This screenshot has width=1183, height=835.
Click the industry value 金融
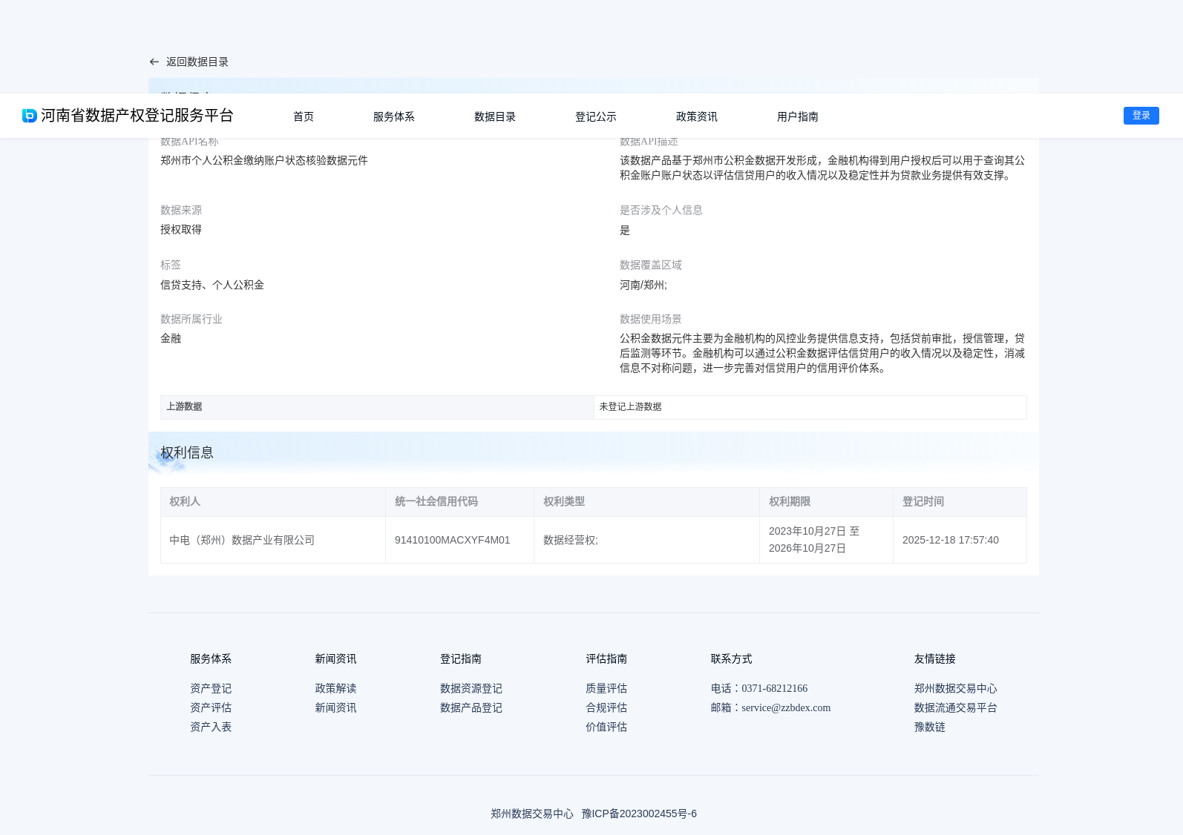171,339
